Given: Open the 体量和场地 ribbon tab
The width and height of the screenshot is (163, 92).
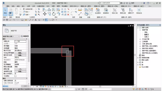Looking at the screenshot, I should tap(41, 6).
